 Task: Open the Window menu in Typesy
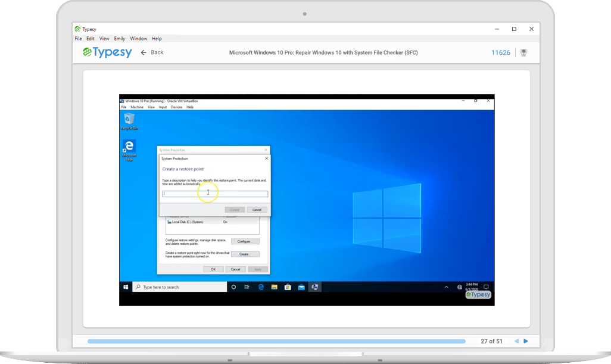click(x=138, y=39)
